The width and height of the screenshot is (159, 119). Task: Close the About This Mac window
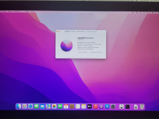tap(57, 31)
